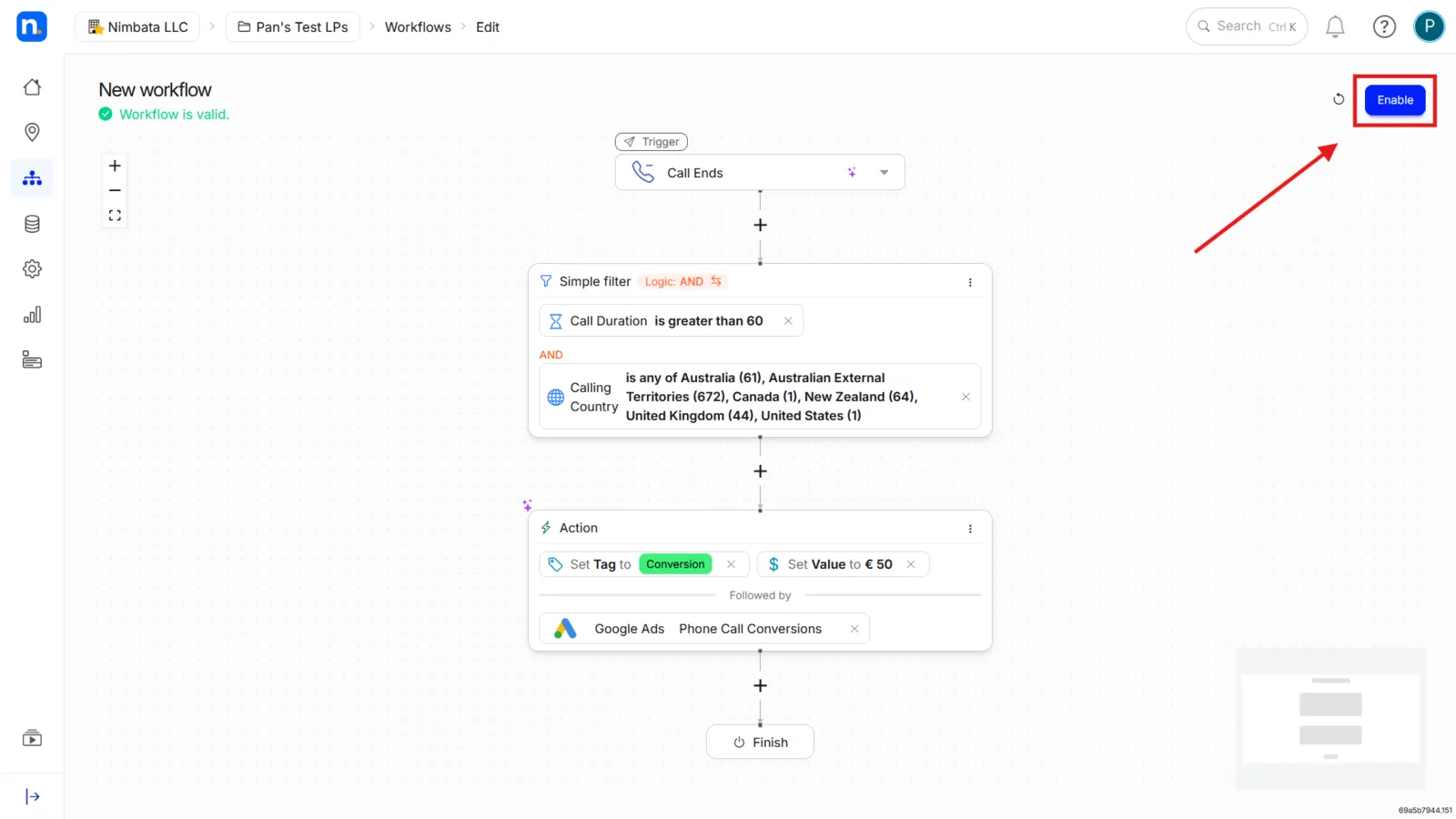This screenshot has width=1456, height=819.
Task: Open the Nimbata LLC account selector
Action: point(138,27)
